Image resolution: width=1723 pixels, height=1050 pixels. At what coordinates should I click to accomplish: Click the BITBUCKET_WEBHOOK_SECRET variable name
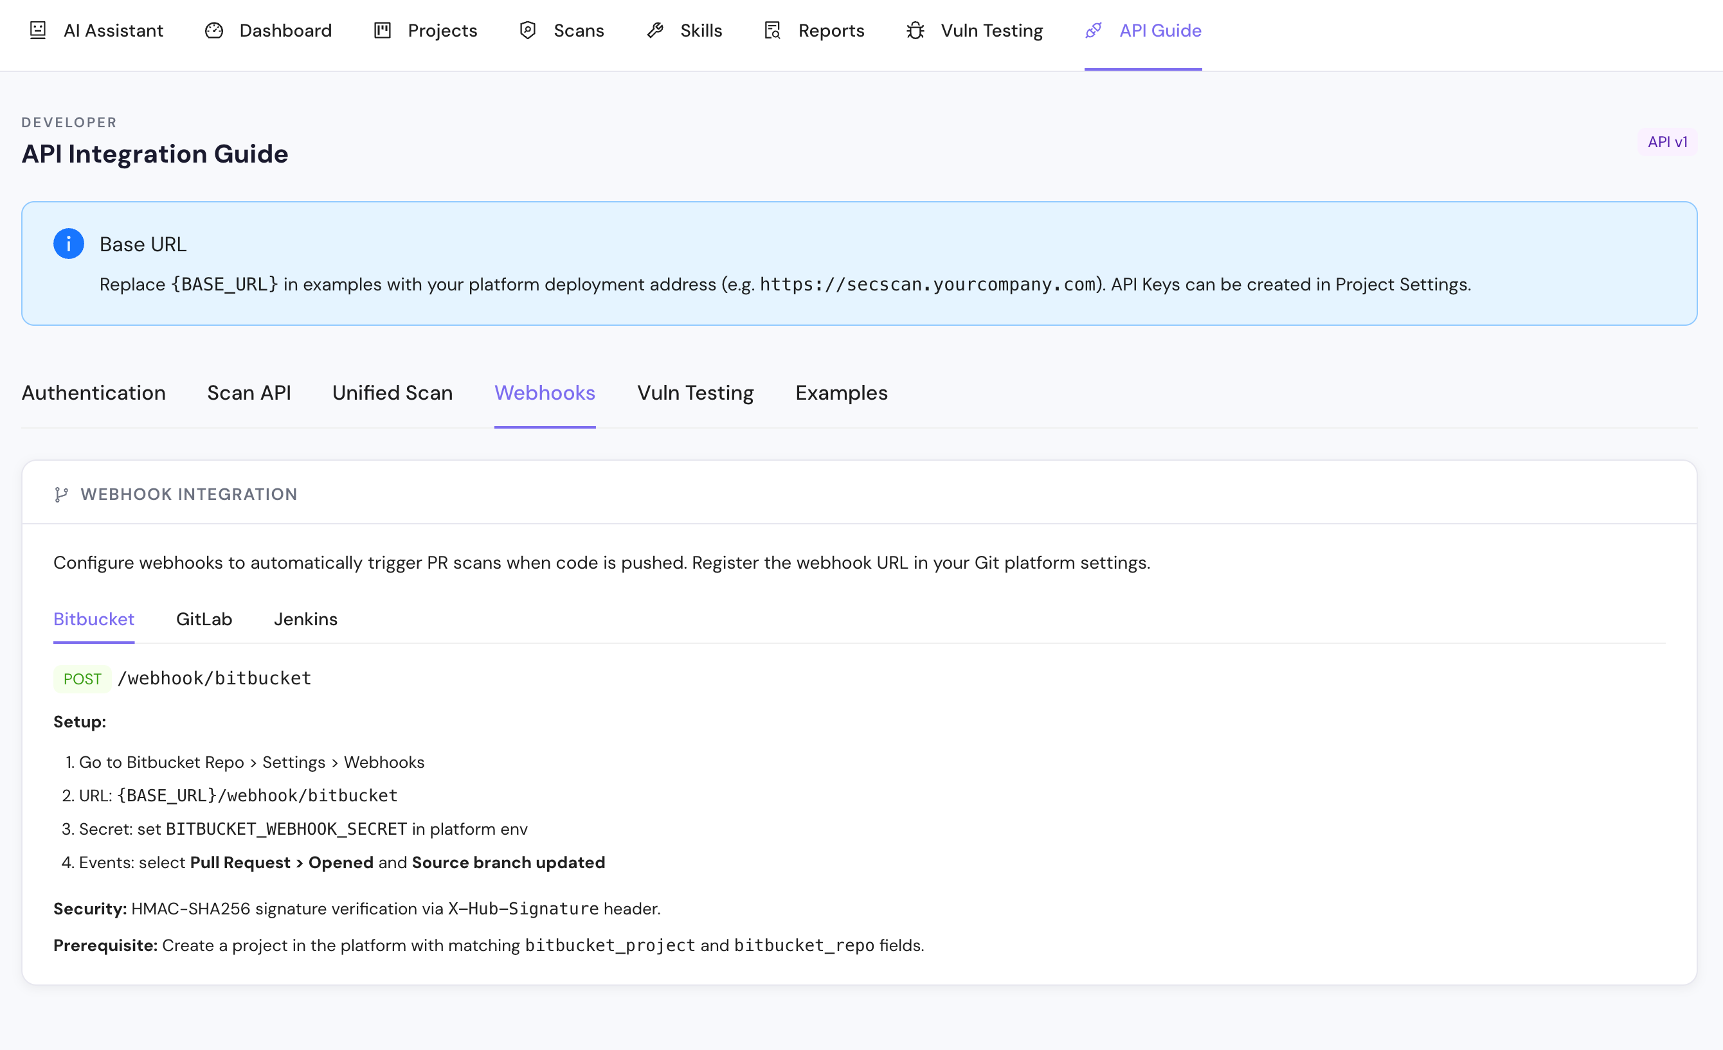tap(286, 829)
